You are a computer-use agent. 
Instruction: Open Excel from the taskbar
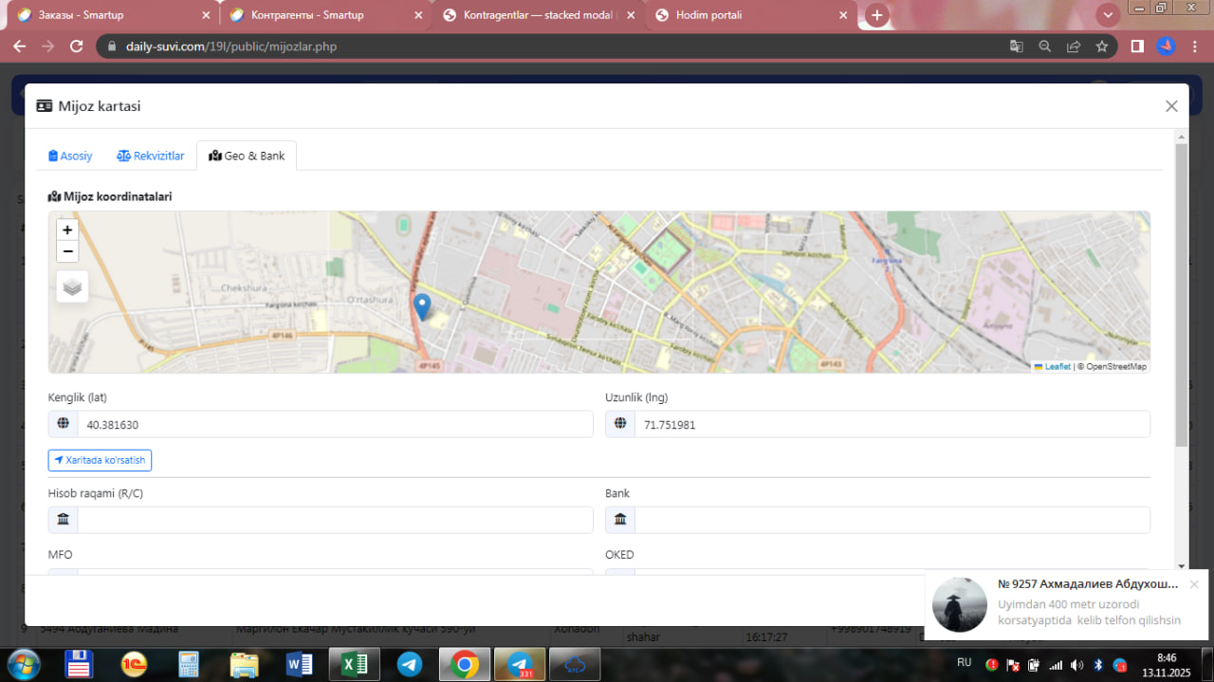click(x=355, y=663)
